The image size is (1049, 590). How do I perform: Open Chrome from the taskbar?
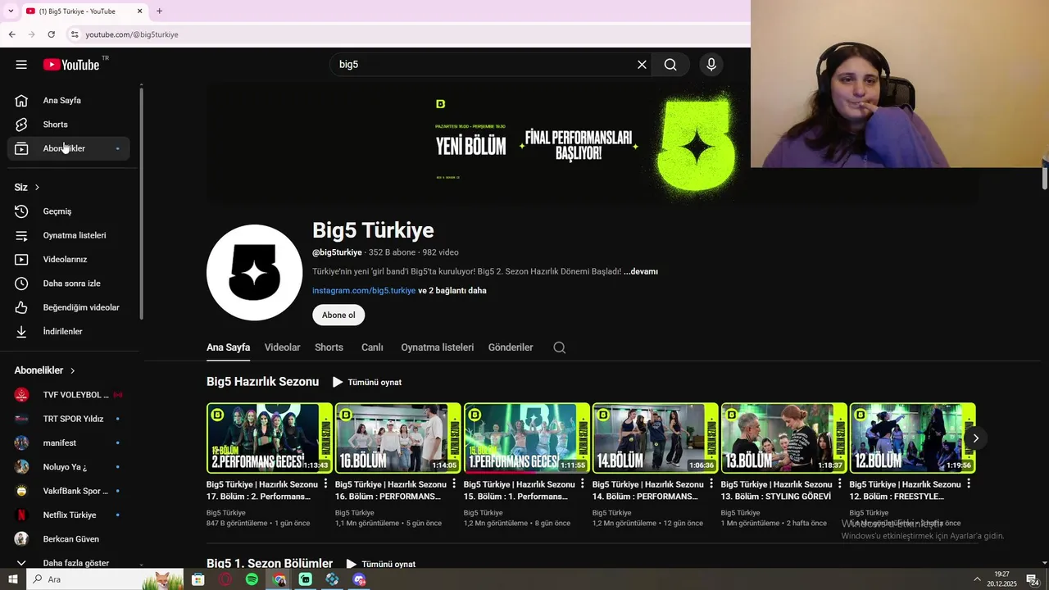point(279,579)
